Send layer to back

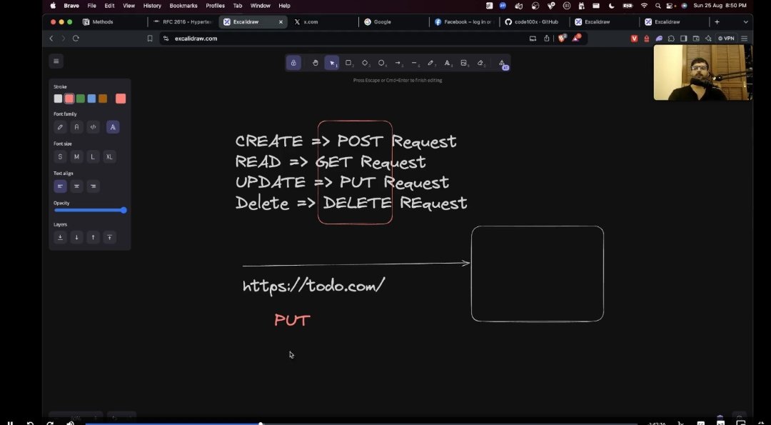tap(60, 238)
